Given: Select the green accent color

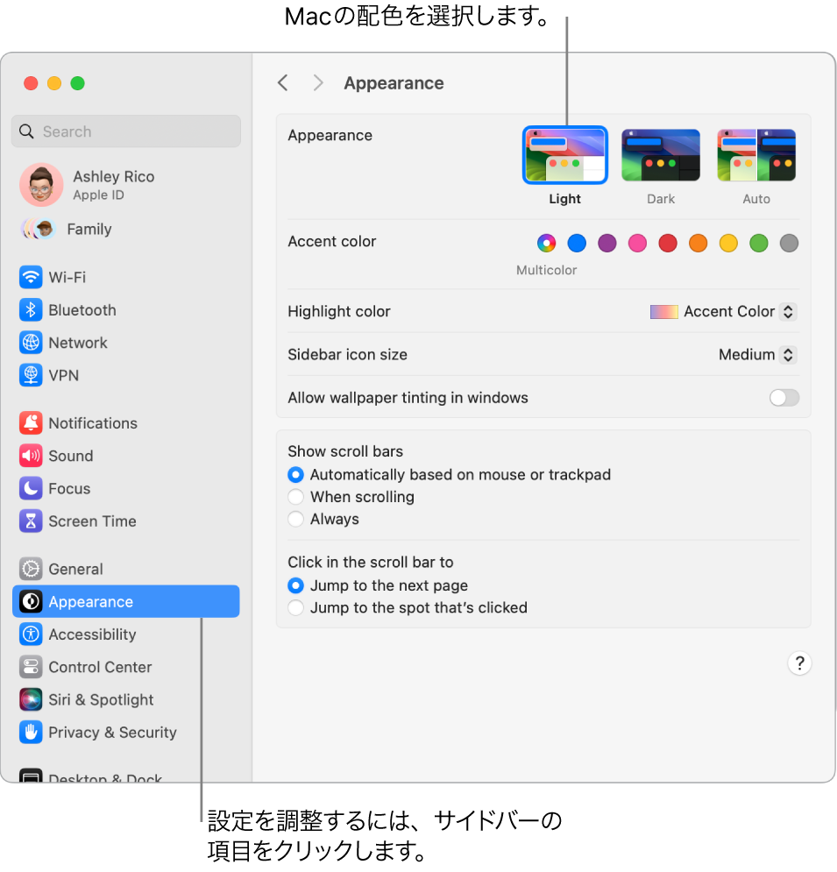Looking at the screenshot, I should 758,243.
